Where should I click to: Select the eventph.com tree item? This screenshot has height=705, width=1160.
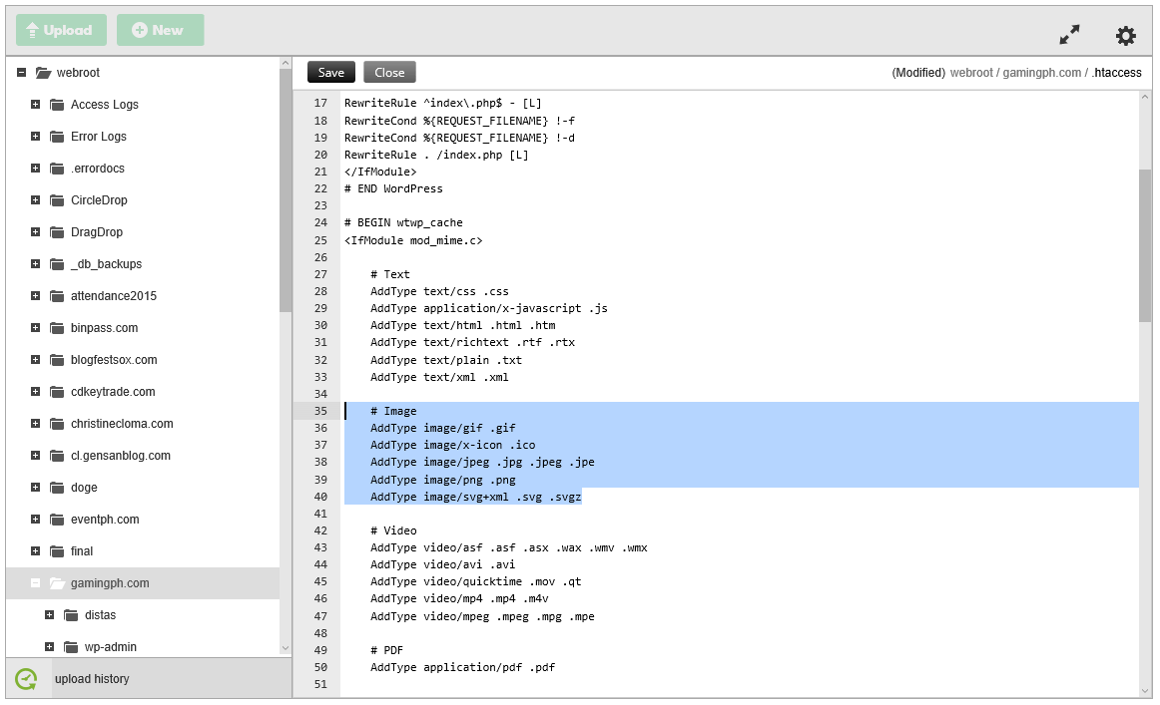pos(105,519)
